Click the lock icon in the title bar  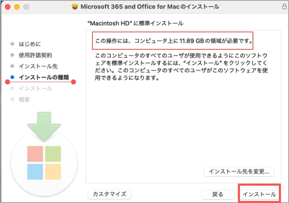[285, 6]
